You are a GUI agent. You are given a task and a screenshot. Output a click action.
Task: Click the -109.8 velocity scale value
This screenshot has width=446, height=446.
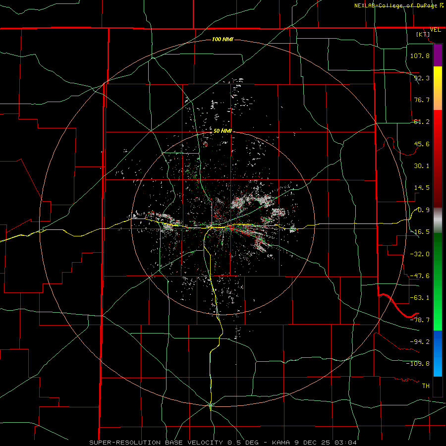(x=418, y=364)
